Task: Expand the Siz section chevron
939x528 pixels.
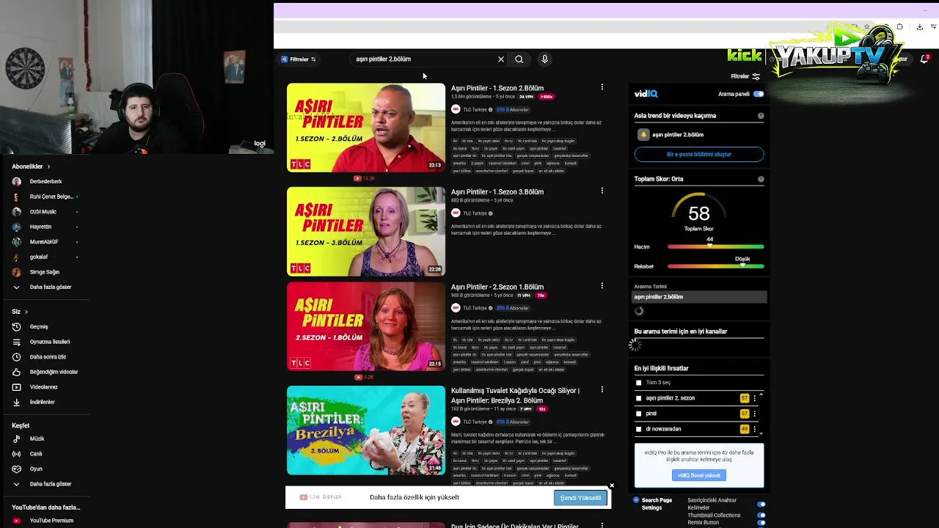Action: click(26, 312)
